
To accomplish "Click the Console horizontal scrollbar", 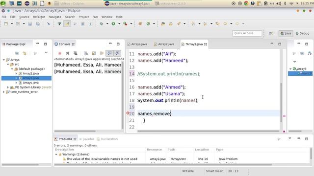I will tap(75, 131).
